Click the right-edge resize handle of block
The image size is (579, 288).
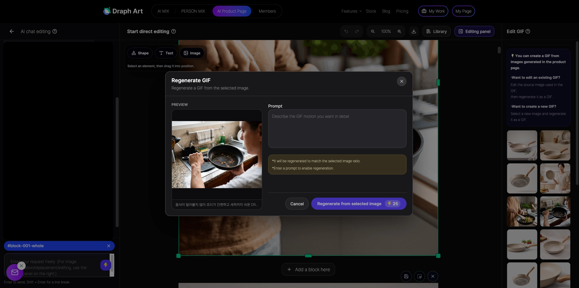438,82
